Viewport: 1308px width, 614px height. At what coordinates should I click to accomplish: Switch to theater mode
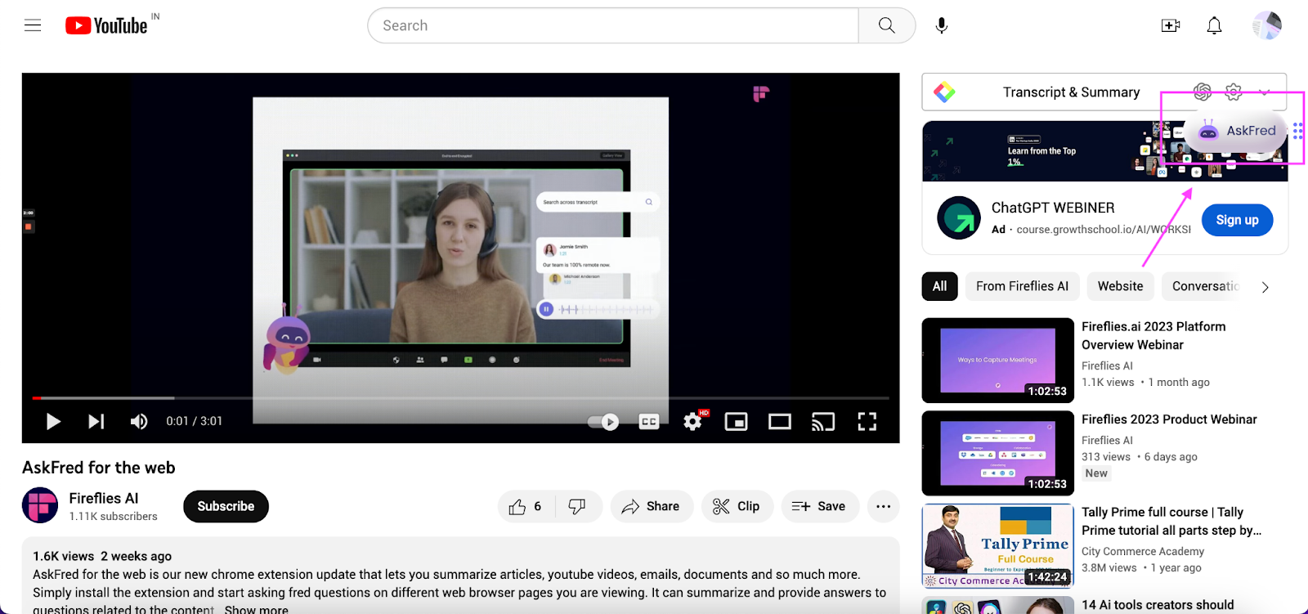tap(780, 422)
